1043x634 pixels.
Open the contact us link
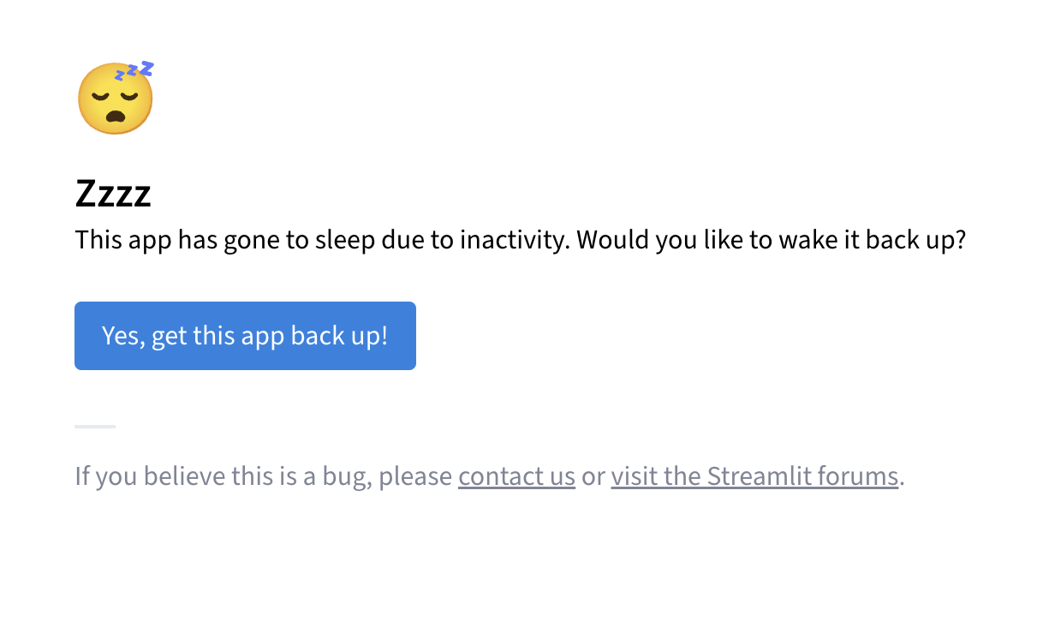point(516,476)
